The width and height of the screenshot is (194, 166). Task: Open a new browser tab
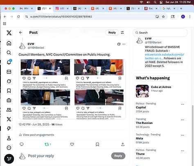(181, 9)
